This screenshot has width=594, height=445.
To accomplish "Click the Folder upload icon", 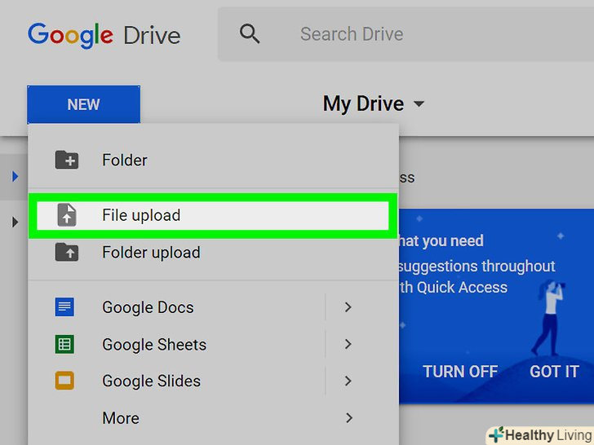I will [x=67, y=253].
